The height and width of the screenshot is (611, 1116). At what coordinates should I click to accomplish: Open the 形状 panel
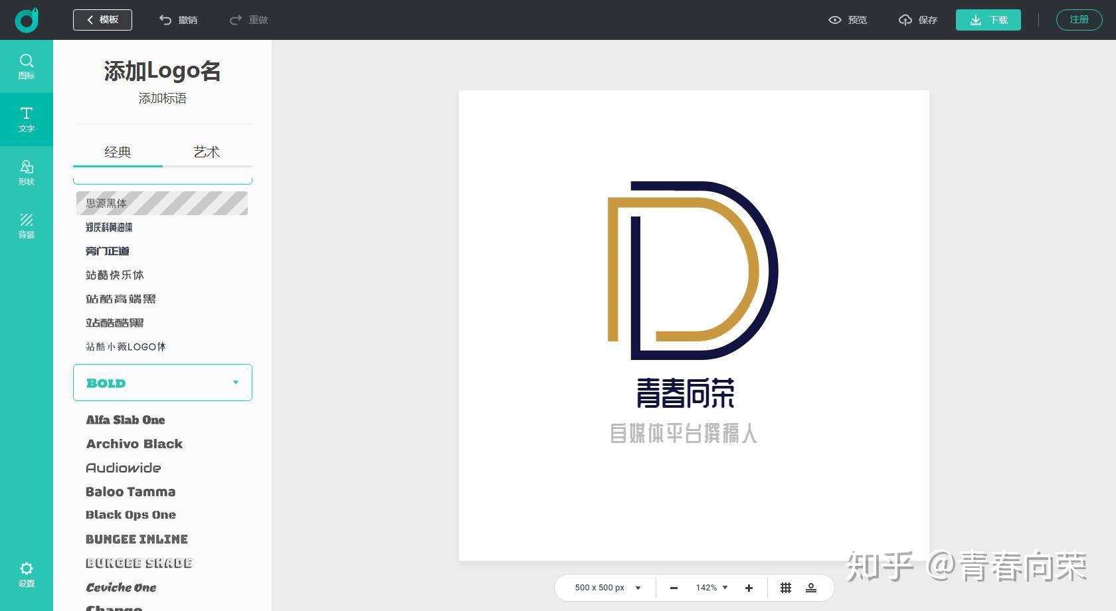[26, 173]
